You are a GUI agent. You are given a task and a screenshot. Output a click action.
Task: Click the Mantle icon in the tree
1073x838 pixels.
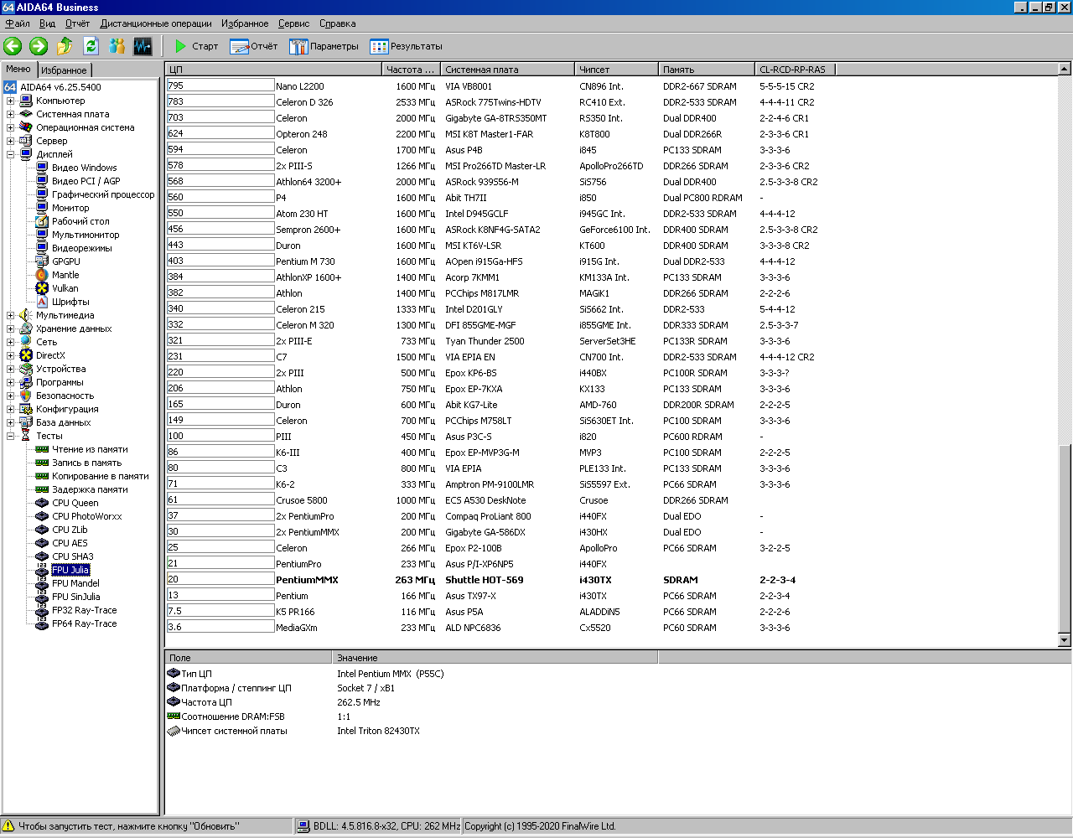click(42, 275)
